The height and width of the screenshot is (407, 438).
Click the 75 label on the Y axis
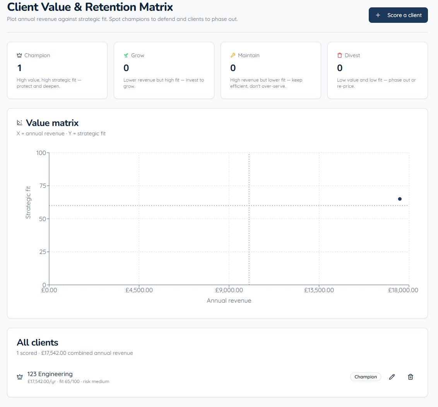point(43,186)
